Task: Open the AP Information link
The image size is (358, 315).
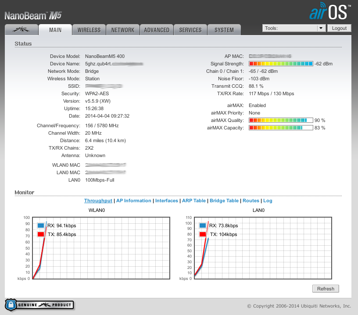Action: click(133, 200)
